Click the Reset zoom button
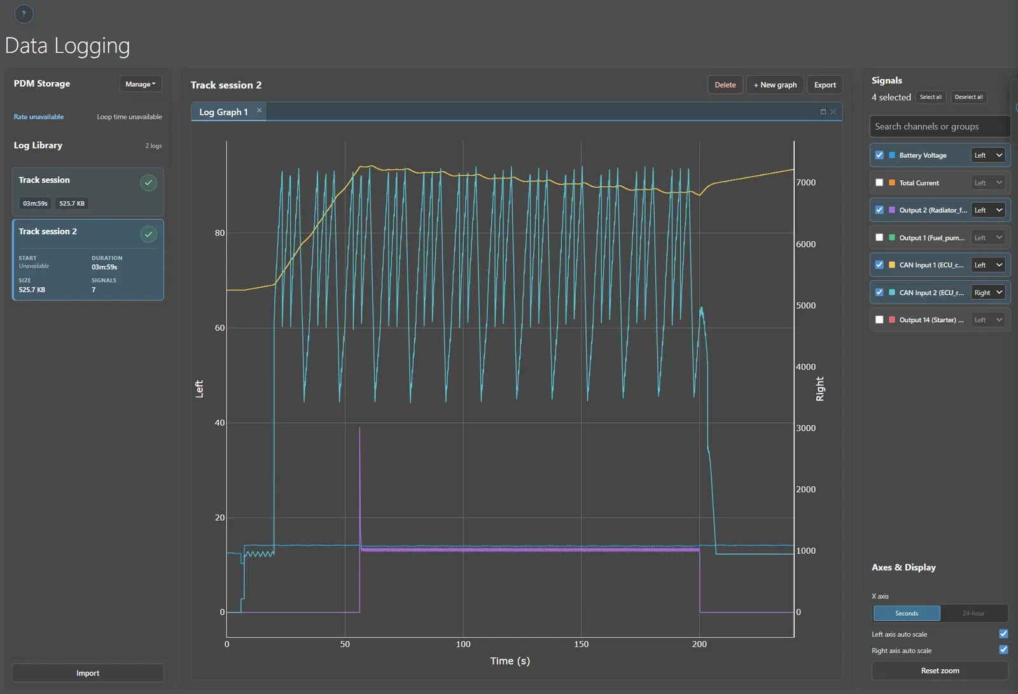The width and height of the screenshot is (1018, 694). click(940, 670)
